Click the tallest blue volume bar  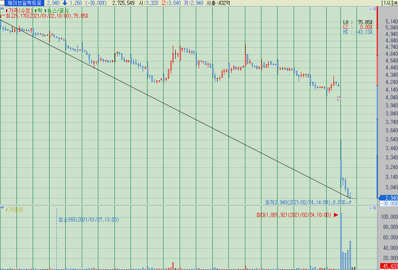click(x=341, y=241)
